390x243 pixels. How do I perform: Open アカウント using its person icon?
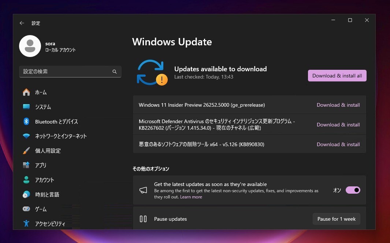tap(26, 180)
